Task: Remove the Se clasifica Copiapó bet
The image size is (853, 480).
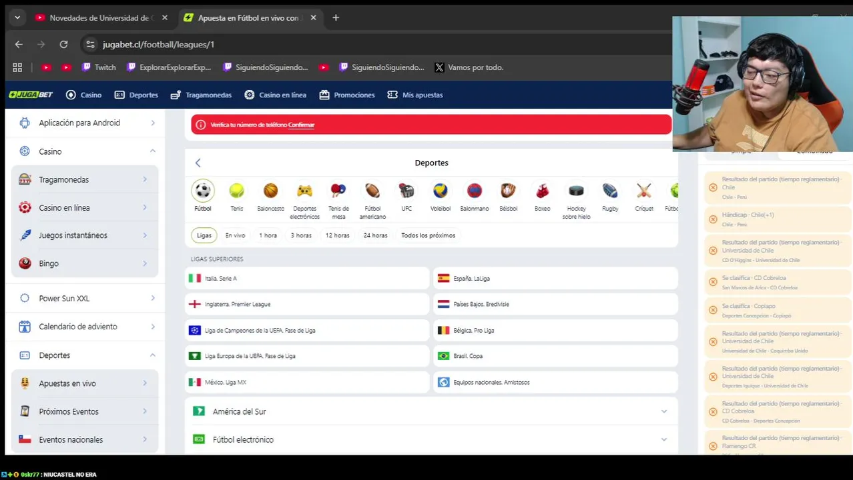Action: coord(713,310)
